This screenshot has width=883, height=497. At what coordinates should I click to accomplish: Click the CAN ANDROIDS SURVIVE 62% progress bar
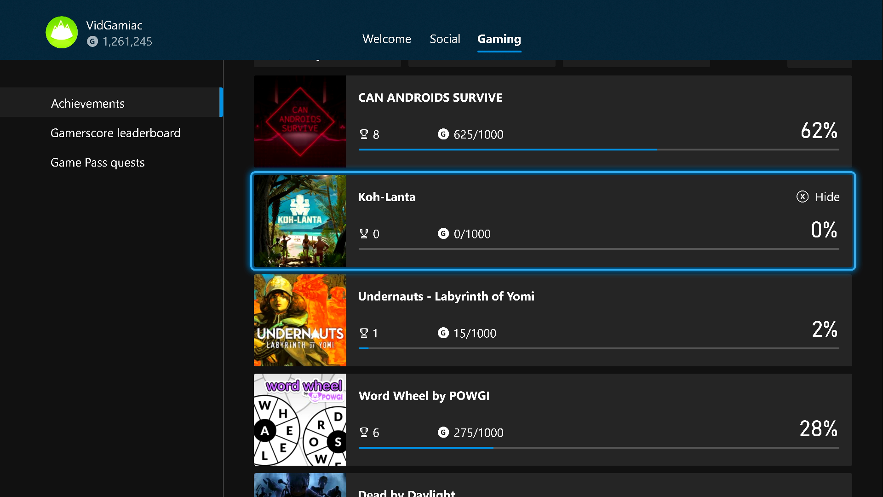[x=598, y=150]
